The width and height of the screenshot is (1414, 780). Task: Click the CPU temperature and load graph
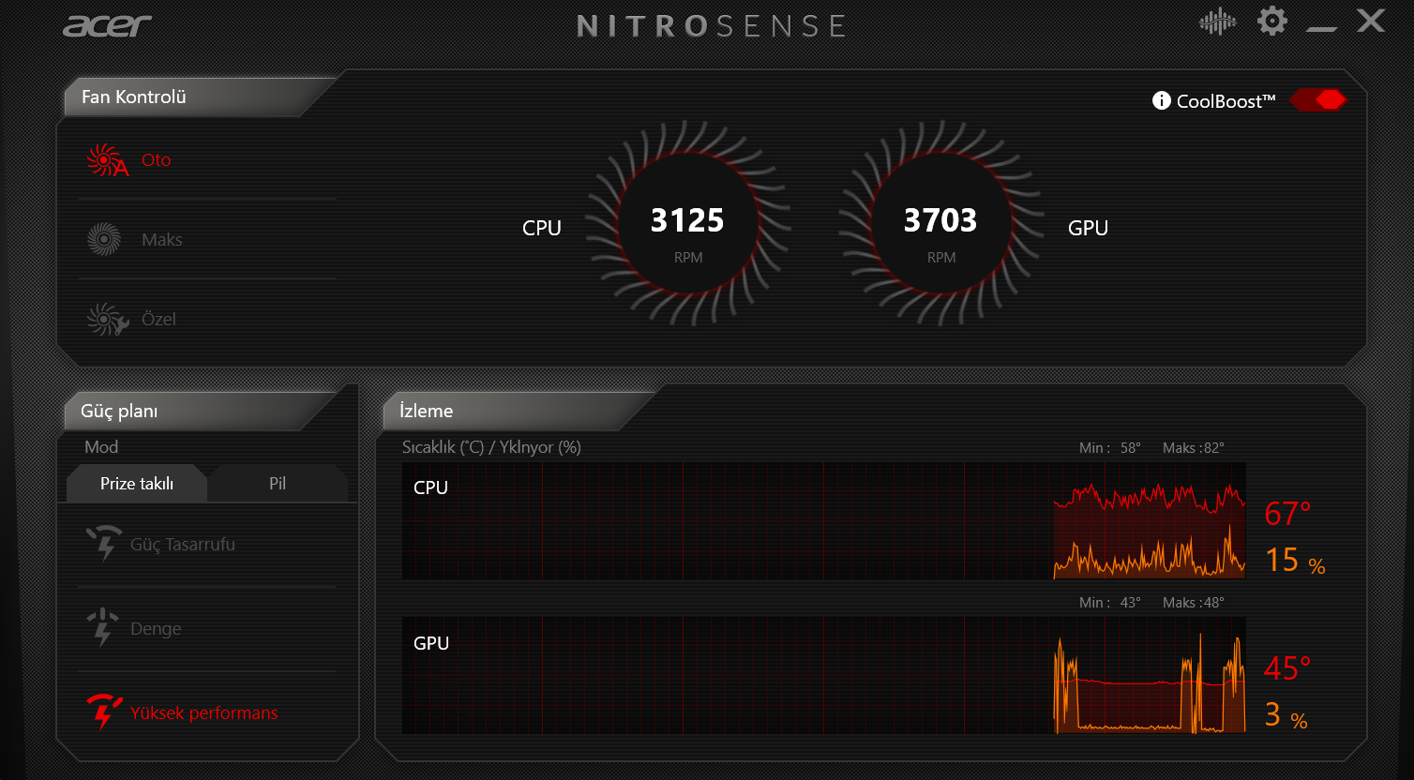(824, 520)
